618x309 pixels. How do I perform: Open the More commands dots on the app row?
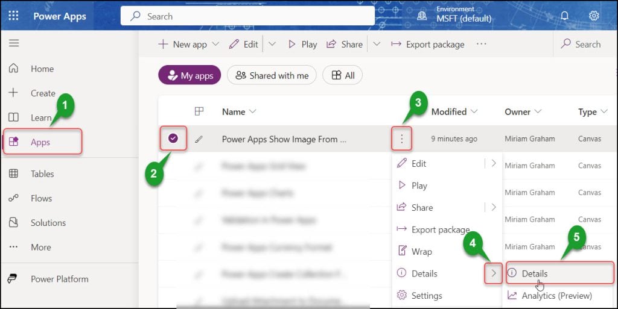401,139
